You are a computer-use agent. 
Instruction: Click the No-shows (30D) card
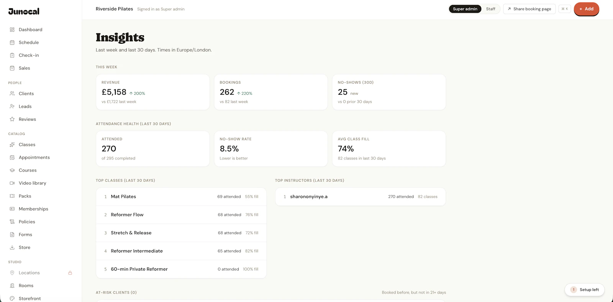pos(389,92)
